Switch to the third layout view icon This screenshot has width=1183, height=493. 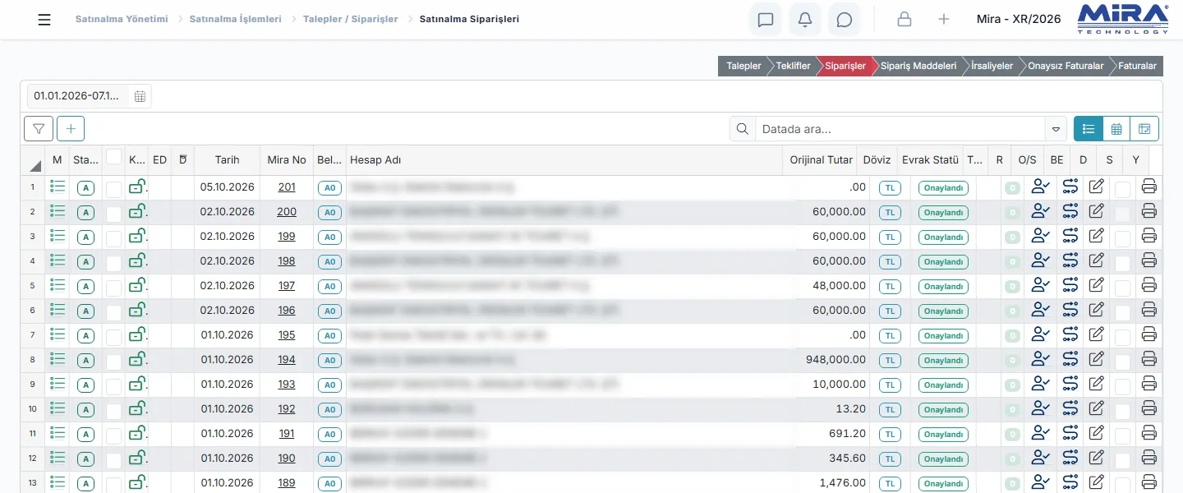tap(1144, 128)
